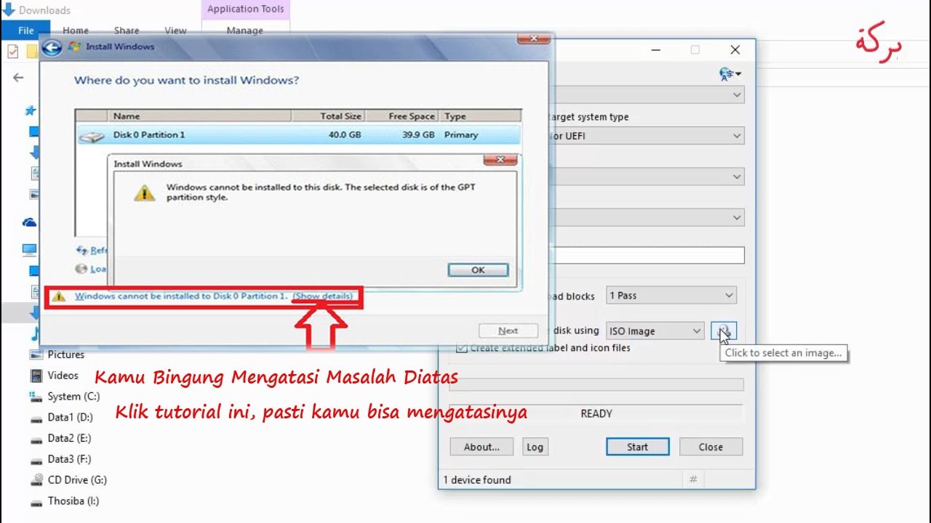Switch to the View ribbon tab
Image resolution: width=931 pixels, height=523 pixels.
pyautogui.click(x=175, y=31)
